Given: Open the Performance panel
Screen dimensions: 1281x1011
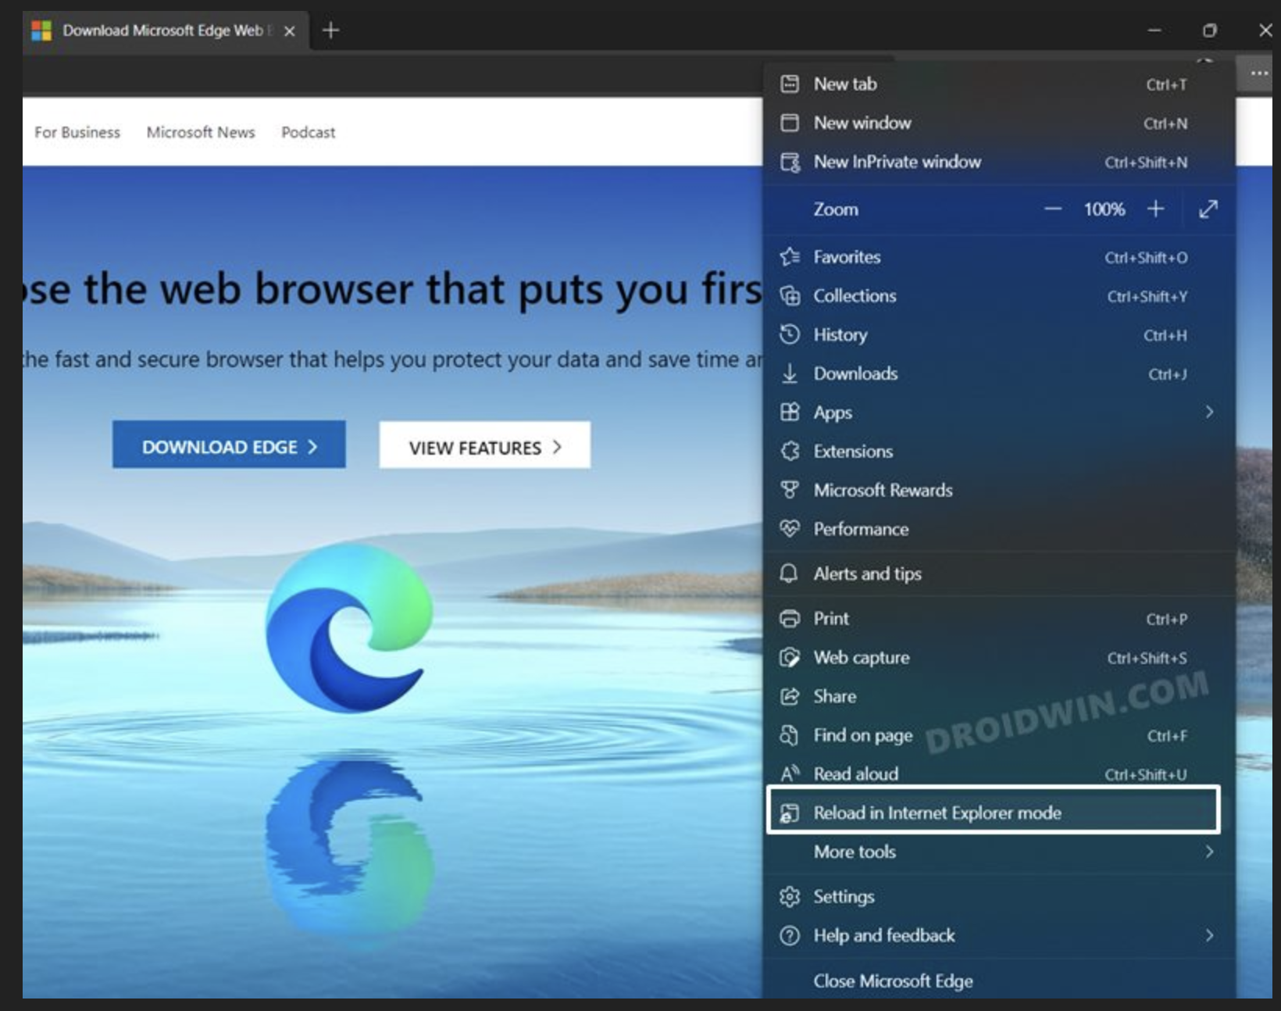Looking at the screenshot, I should tap(861, 529).
